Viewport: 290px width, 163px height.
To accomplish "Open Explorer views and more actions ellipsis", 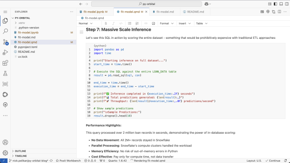I will 72,12.
